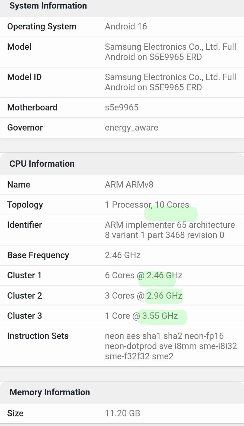Image resolution: width=244 pixels, height=426 pixels.
Task: Select the Android 16 value
Action: pyautogui.click(x=126, y=26)
